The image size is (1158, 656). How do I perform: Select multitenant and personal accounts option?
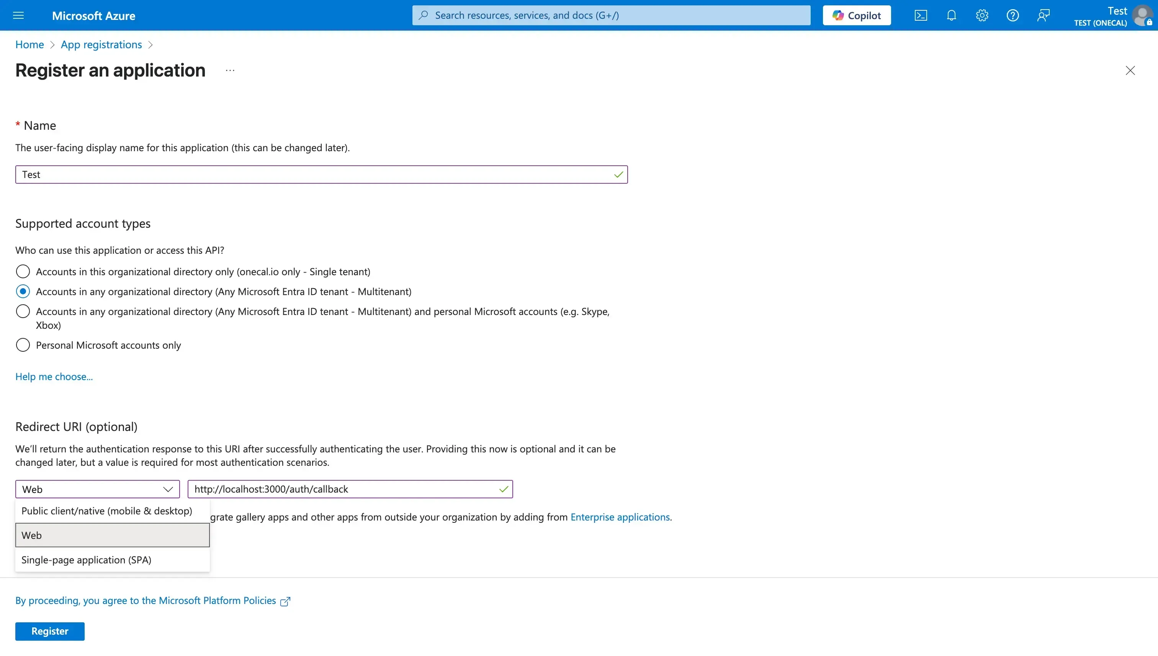(23, 311)
